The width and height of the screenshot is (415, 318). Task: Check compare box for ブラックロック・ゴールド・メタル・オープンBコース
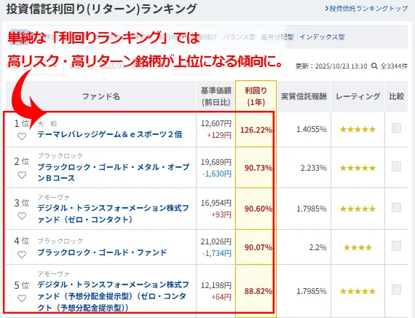pos(396,166)
